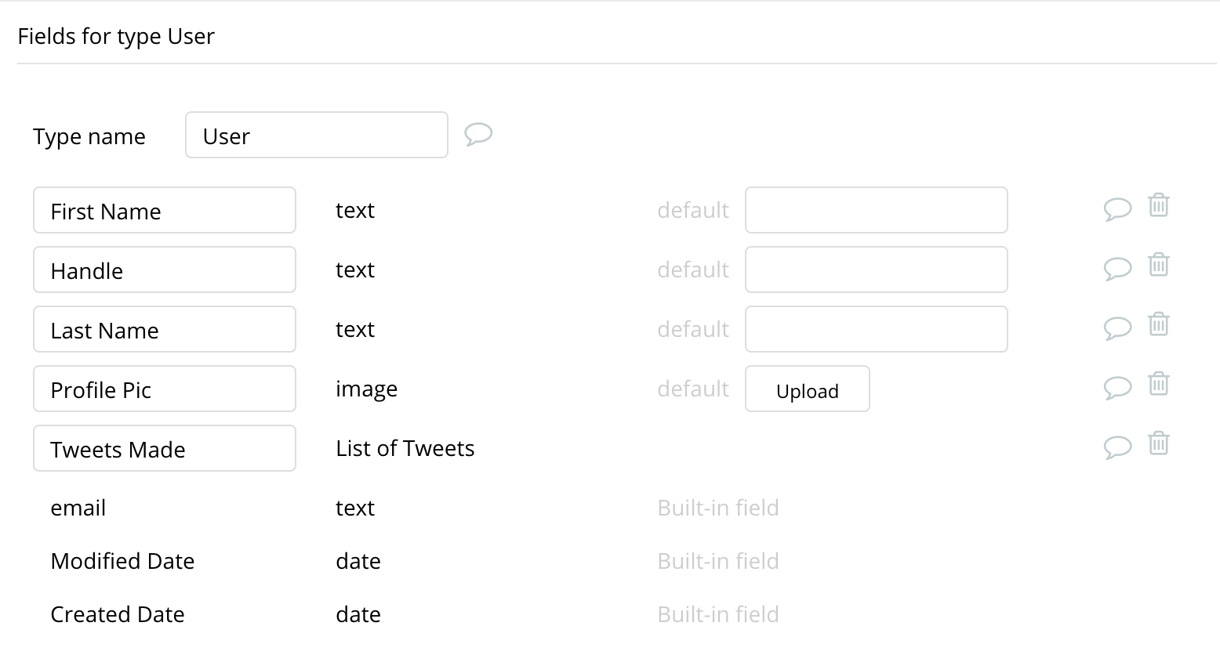
Task: Click the comment icon for First Name field
Action: pos(1118,208)
